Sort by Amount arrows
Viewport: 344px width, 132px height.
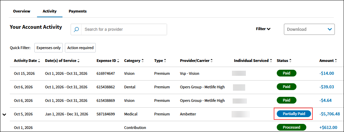[336, 61]
